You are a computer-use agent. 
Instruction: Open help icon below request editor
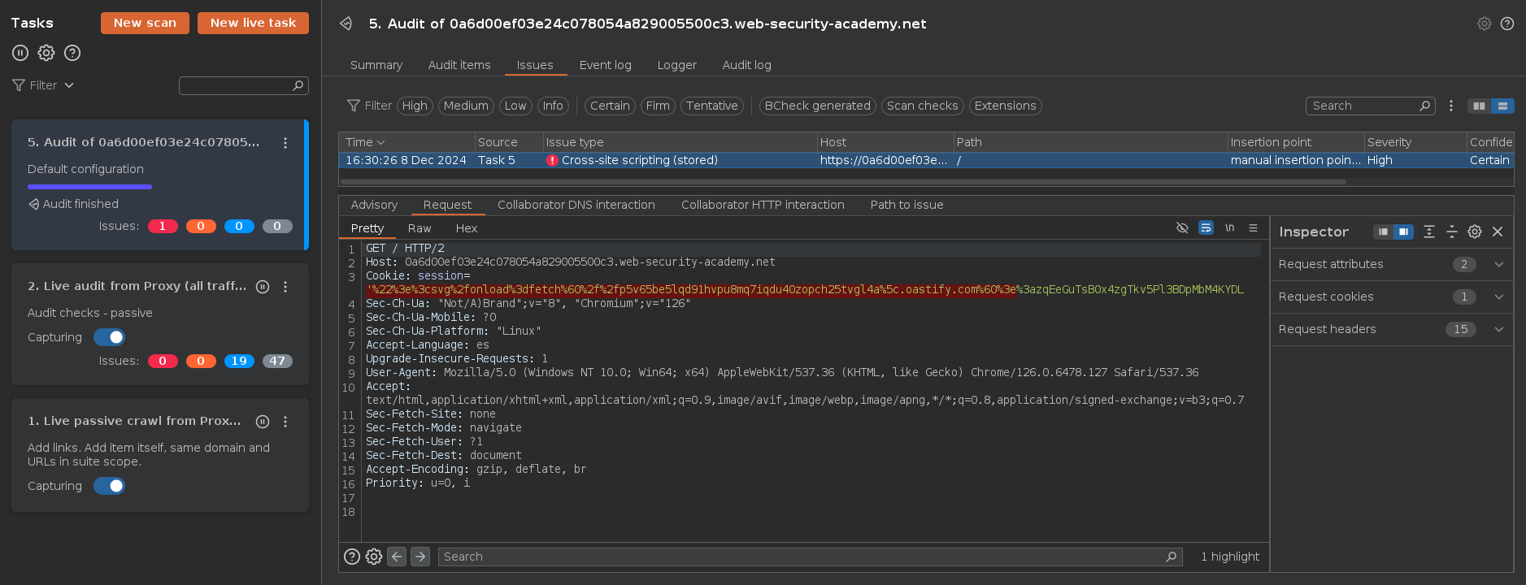(352, 557)
